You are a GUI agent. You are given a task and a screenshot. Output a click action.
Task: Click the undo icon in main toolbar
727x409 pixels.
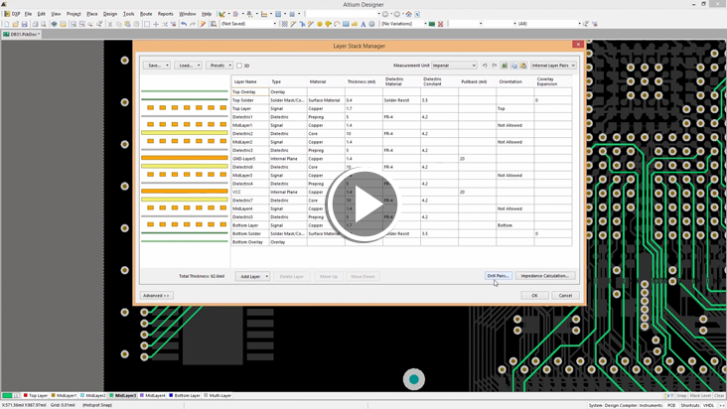tap(184, 24)
